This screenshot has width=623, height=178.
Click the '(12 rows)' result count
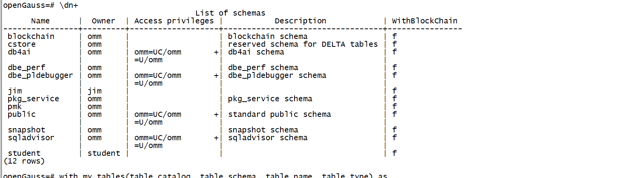[24, 161]
